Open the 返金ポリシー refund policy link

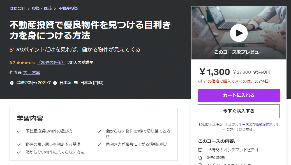click(235, 125)
